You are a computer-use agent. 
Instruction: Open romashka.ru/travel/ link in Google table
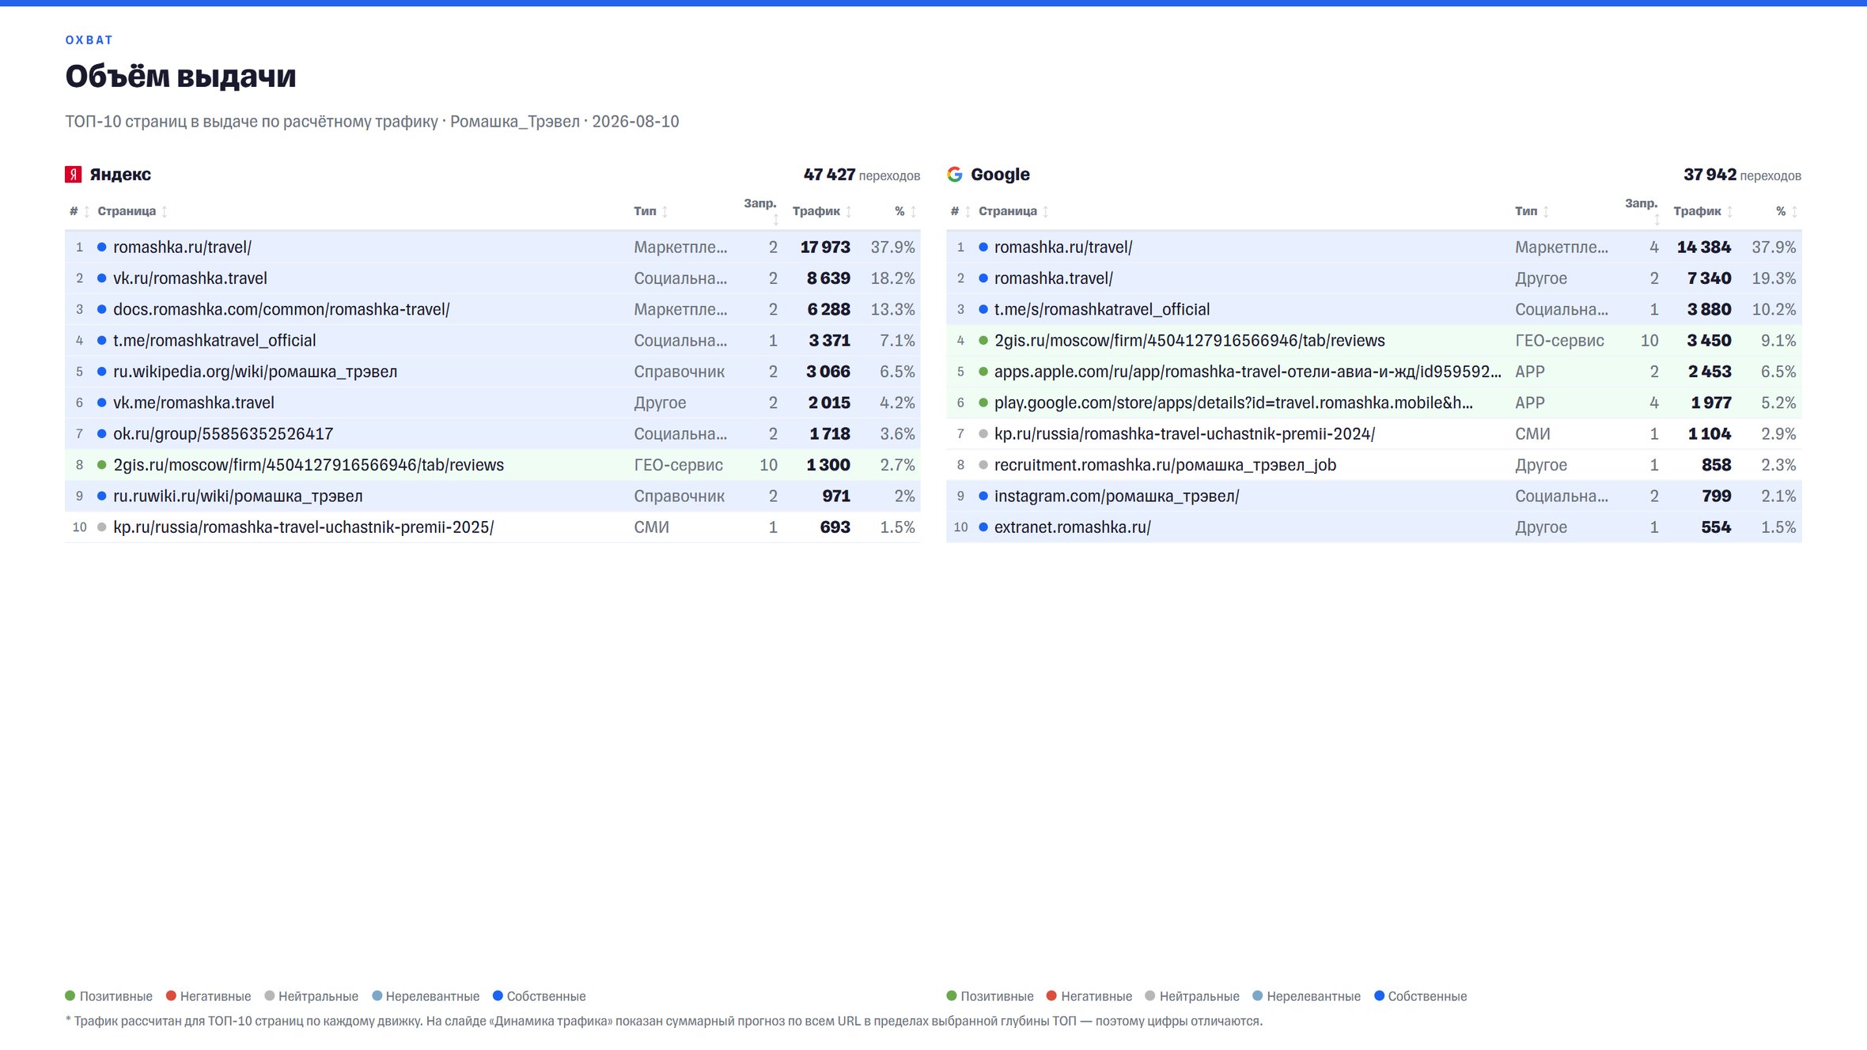pyautogui.click(x=1063, y=247)
